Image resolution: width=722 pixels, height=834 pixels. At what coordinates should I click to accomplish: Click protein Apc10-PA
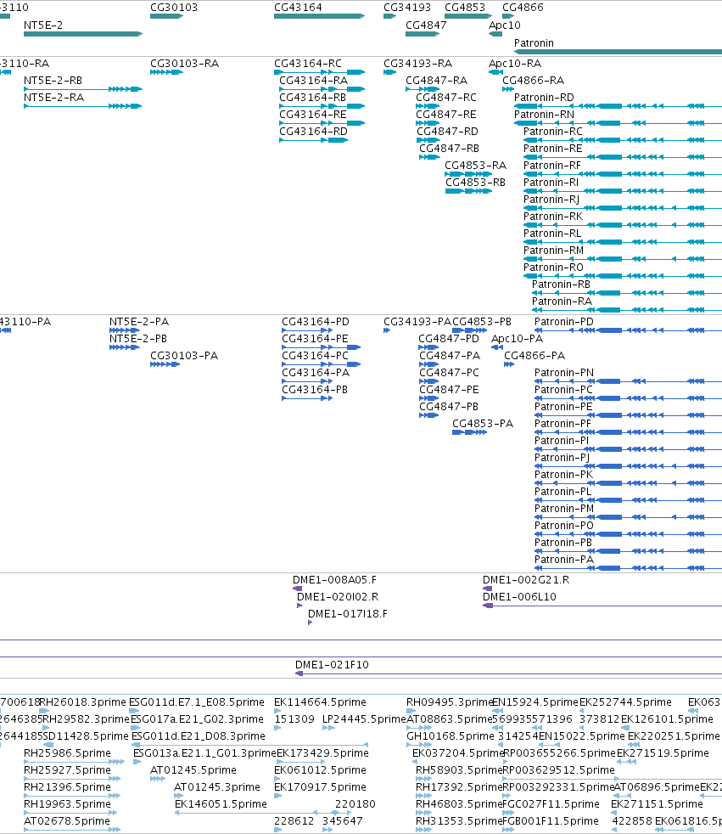click(517, 339)
